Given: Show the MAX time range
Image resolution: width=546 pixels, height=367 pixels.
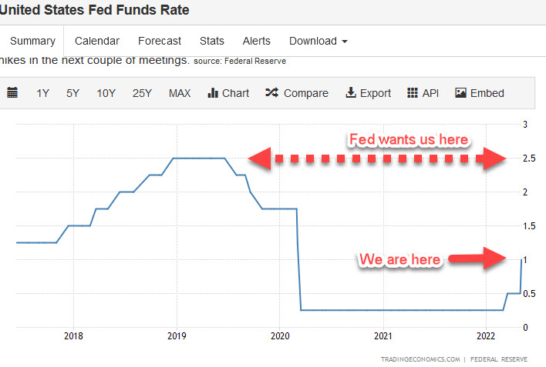Looking at the screenshot, I should click(180, 93).
